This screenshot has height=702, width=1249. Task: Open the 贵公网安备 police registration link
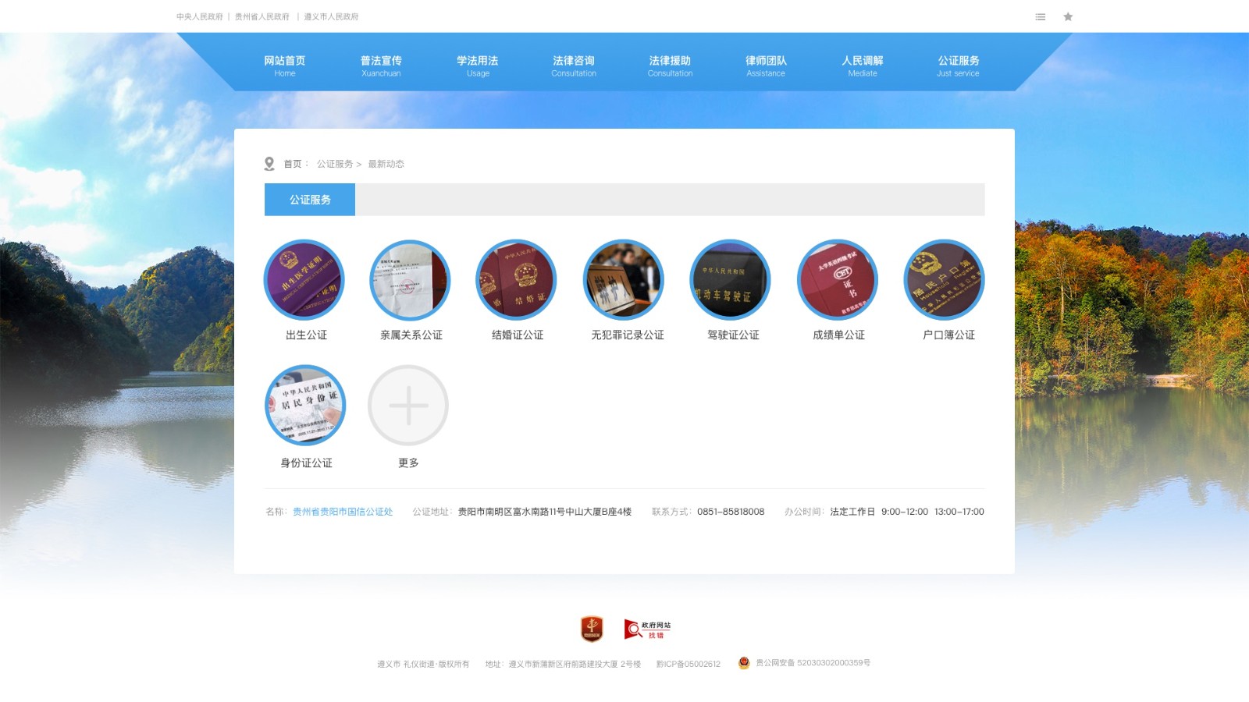[x=812, y=663]
